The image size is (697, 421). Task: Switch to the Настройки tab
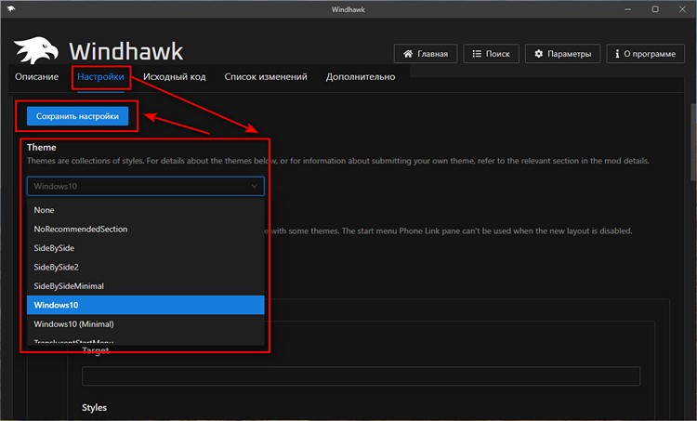(x=100, y=76)
